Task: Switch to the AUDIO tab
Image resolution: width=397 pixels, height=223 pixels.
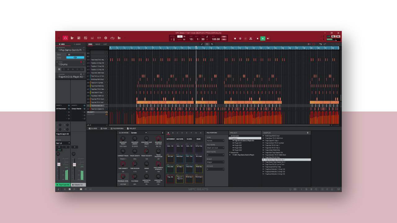Action: coord(78,44)
